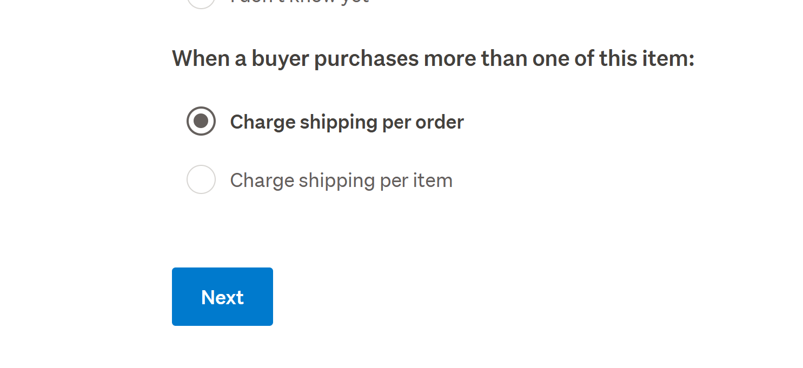Screen dimensions: 803x368
Task: Click the "Charge shipping per item" label text
Action: point(341,180)
